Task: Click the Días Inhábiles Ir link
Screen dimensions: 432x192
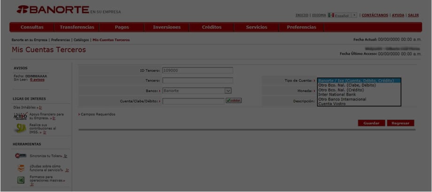Action: tap(40, 108)
